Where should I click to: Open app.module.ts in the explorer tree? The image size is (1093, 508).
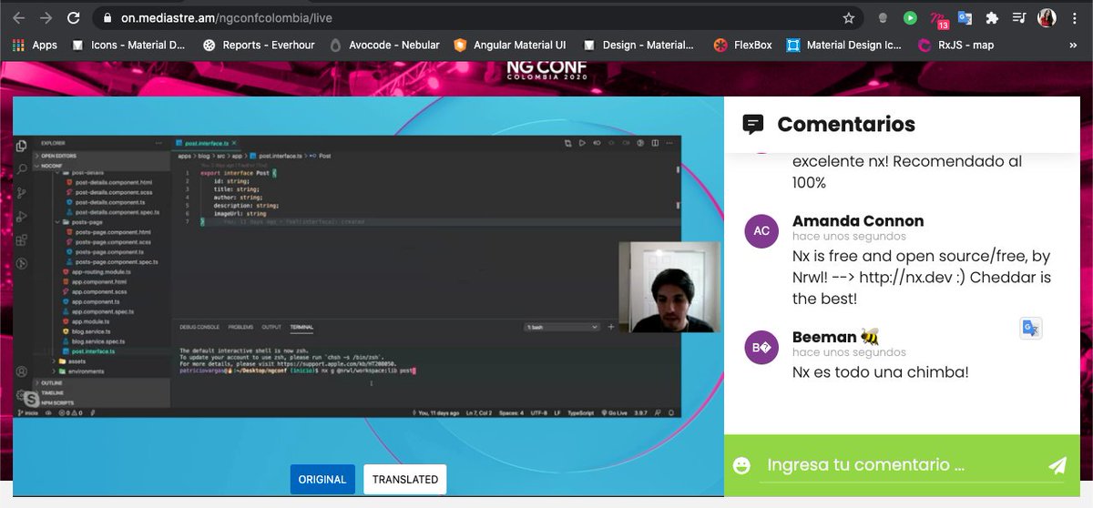click(87, 321)
